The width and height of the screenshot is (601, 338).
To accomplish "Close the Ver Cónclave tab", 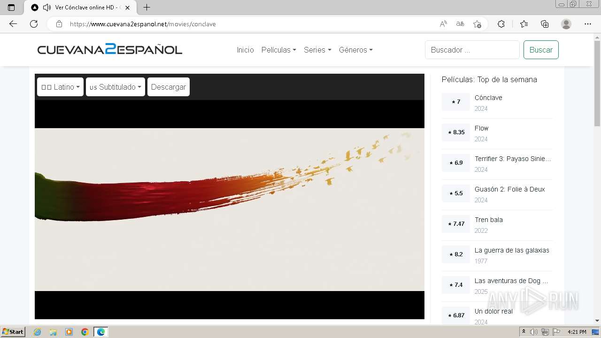I will [127, 8].
